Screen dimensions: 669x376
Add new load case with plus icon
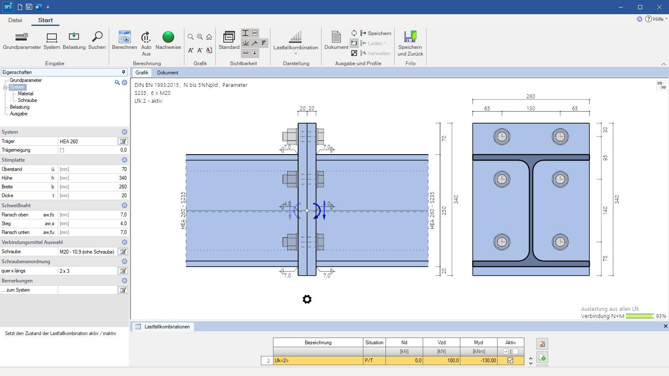542,358
